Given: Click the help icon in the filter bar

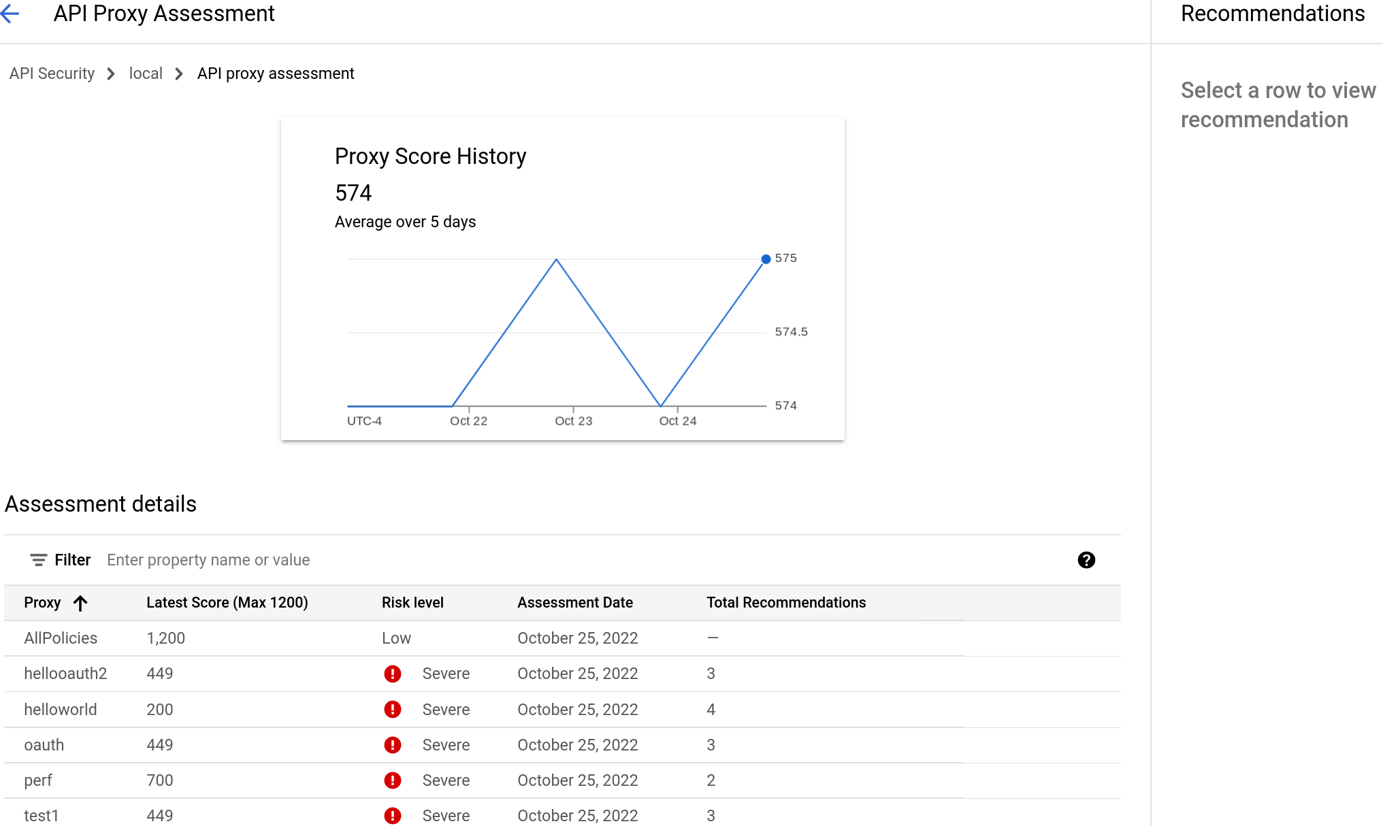Looking at the screenshot, I should [x=1087, y=560].
